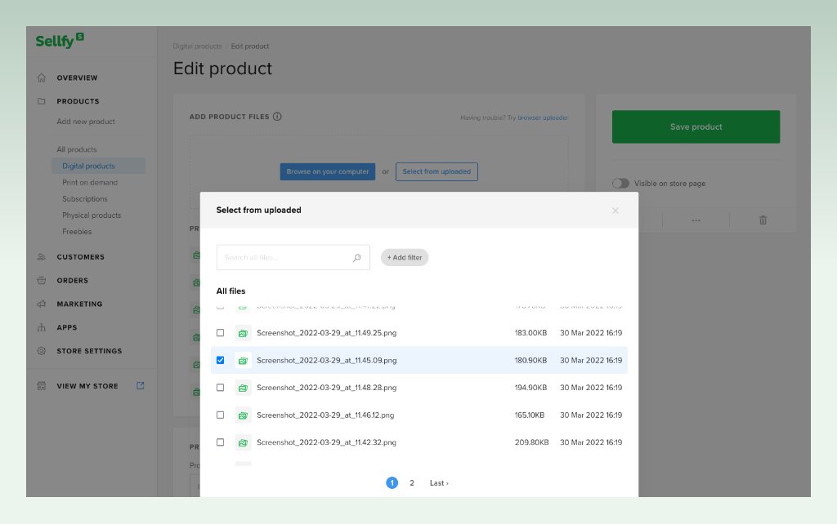Click the 183.00KB file size
The width and height of the screenshot is (837, 524).
[530, 333]
